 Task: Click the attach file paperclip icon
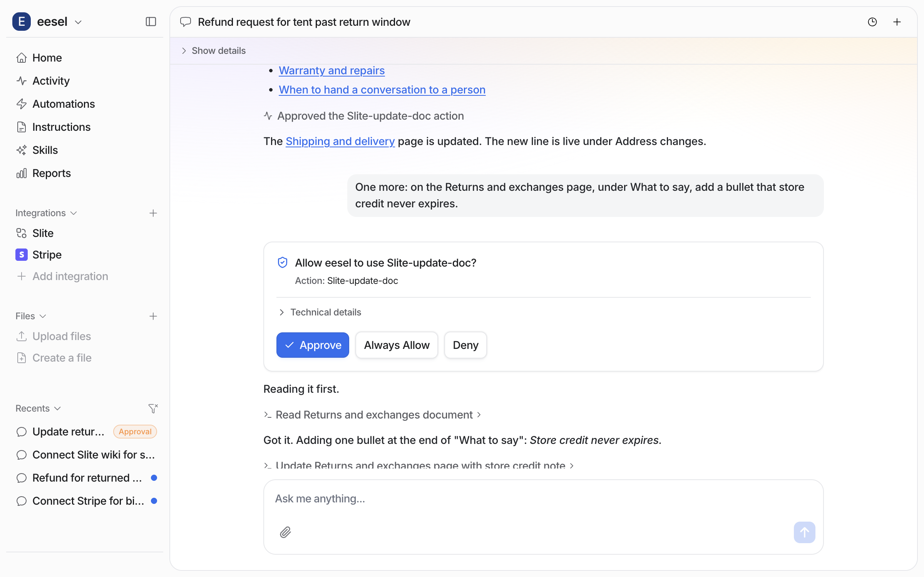pyautogui.click(x=285, y=532)
